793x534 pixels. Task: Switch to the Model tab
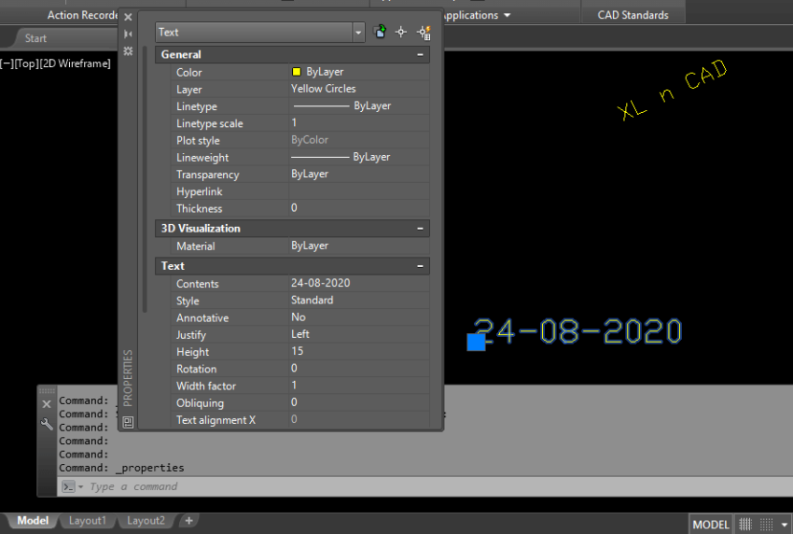click(x=33, y=521)
